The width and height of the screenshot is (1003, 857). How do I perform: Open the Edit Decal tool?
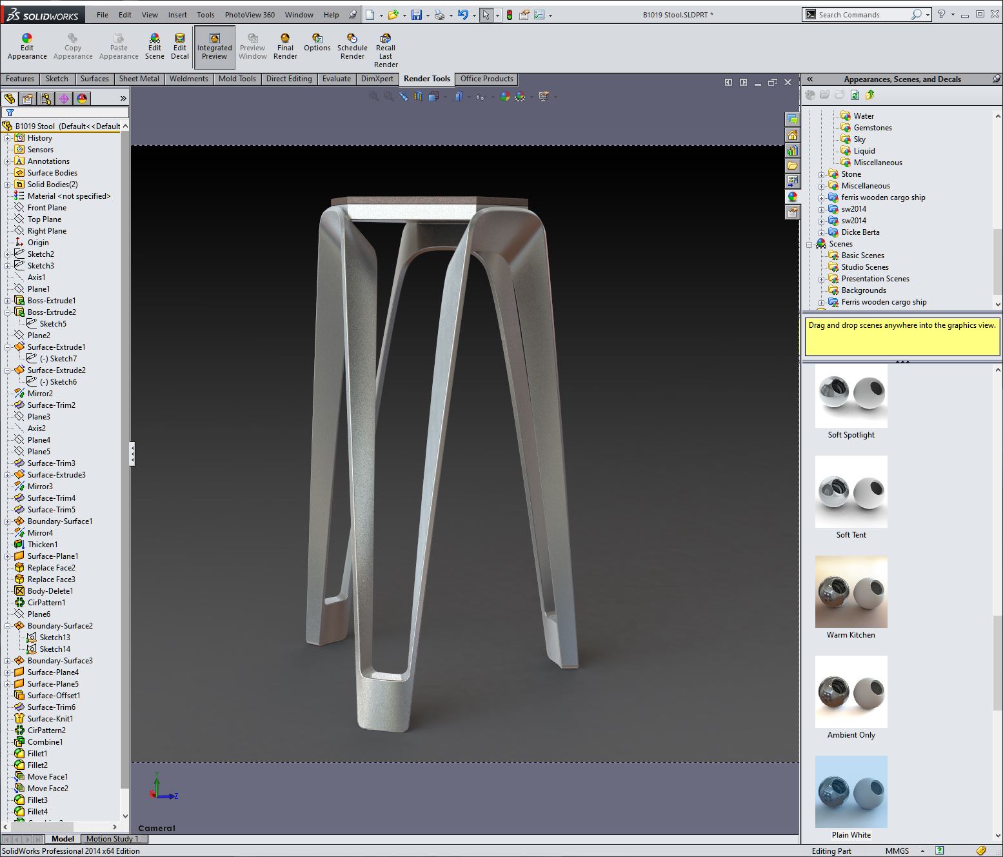click(x=180, y=46)
